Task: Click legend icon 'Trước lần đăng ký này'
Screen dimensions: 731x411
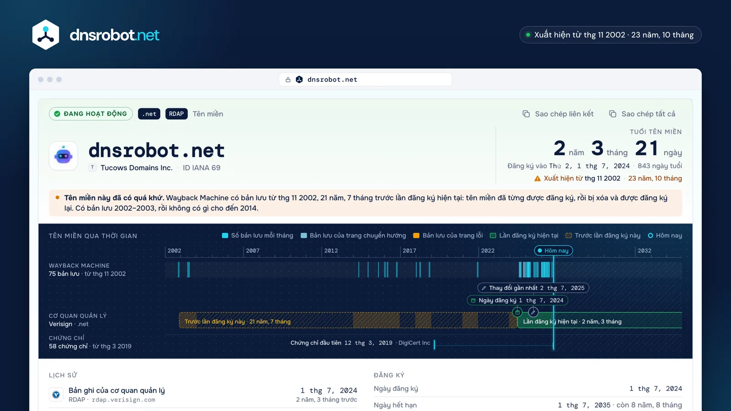Action: 569,236
